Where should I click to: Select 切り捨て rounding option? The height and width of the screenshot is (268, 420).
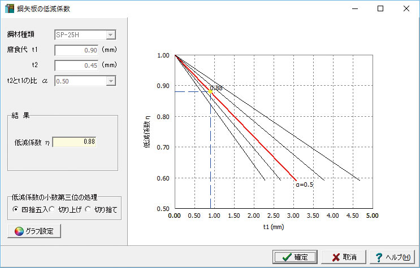point(88,209)
